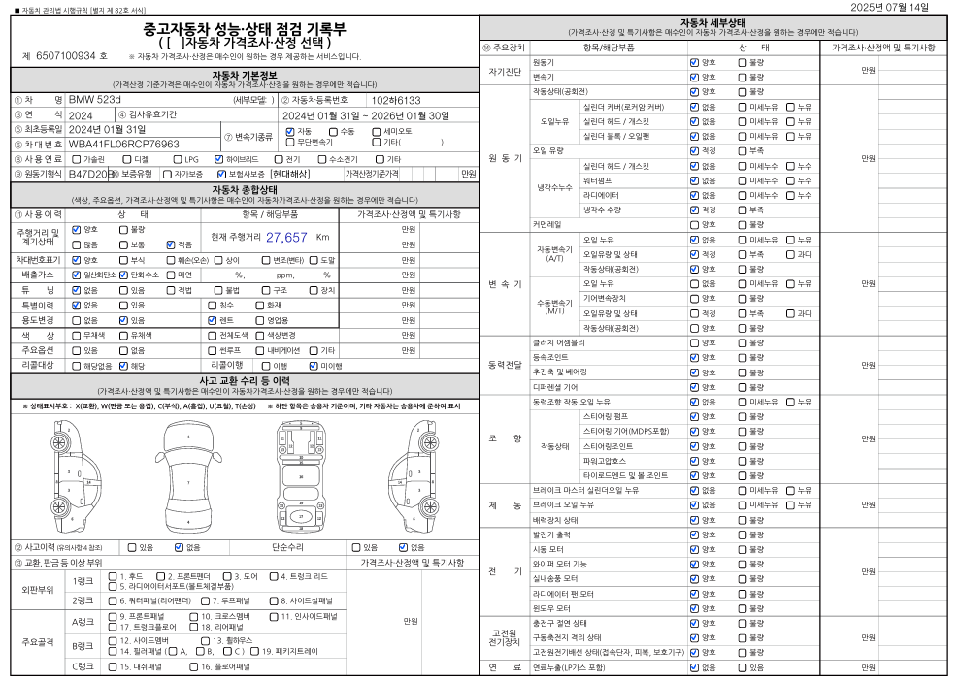Screen dimensions: 960x680
Task: Check 불량 for 등속조인트
Action: (743, 357)
